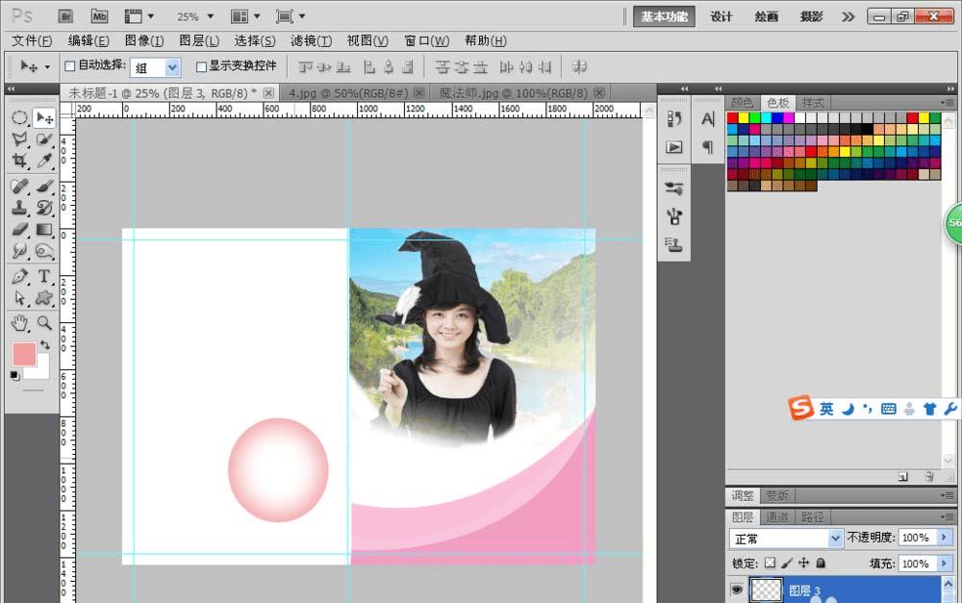
Task: Click the pink foreground color swatch
Action: tap(23, 354)
